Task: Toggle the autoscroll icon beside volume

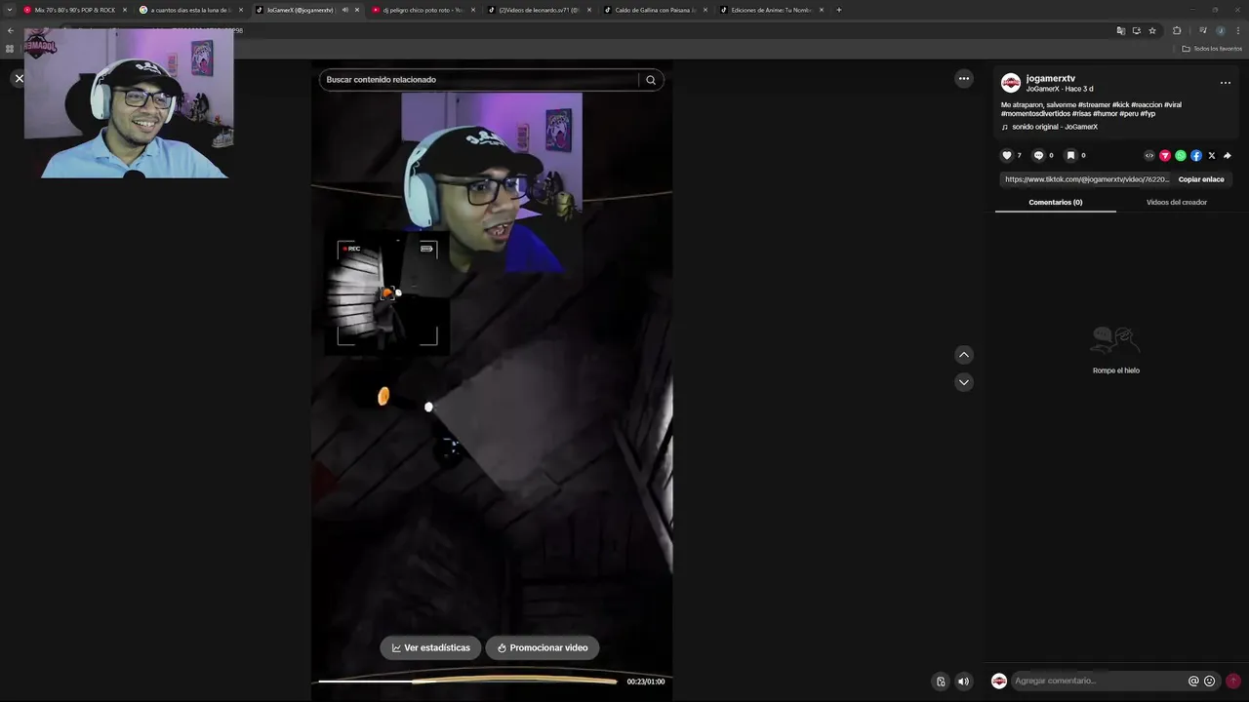Action: [x=941, y=682]
